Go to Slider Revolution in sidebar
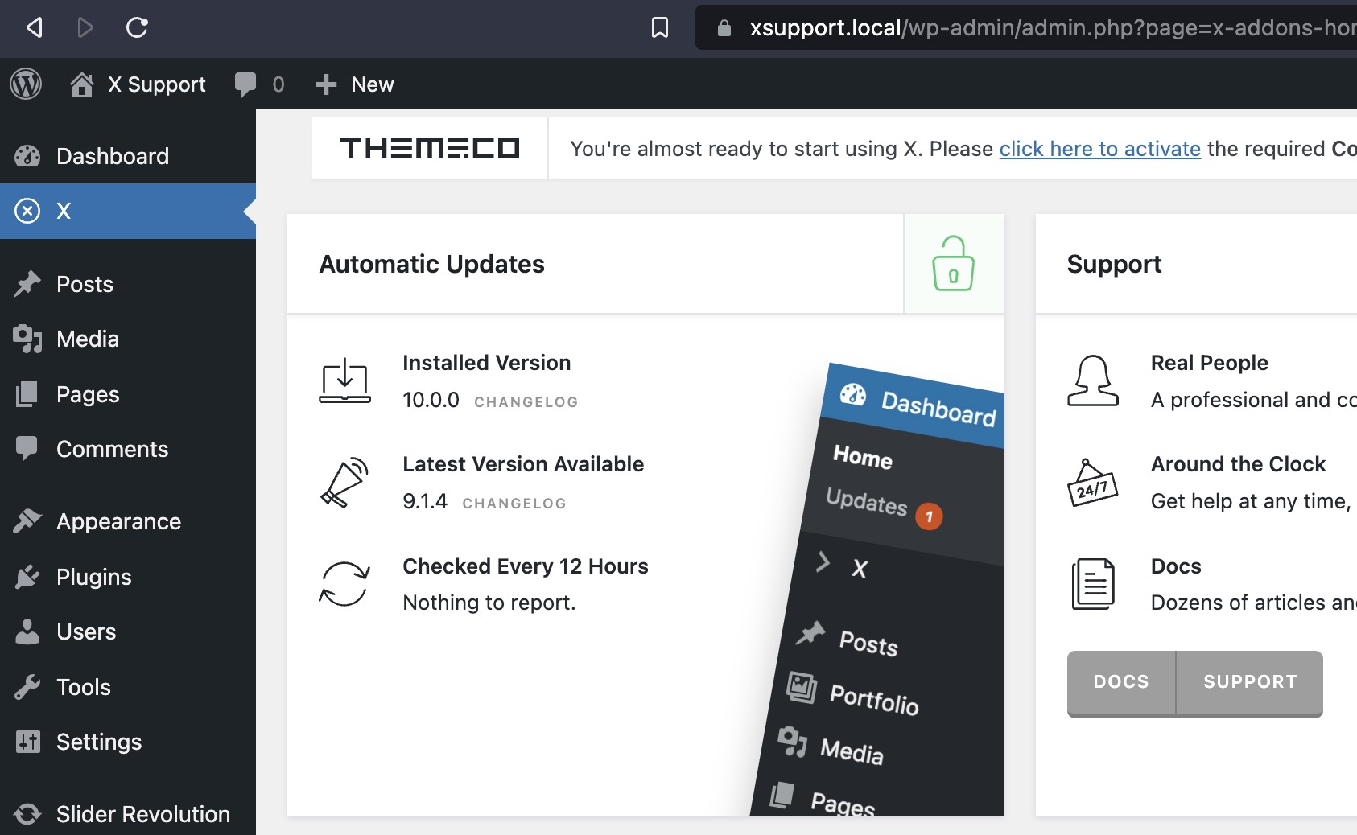The width and height of the screenshot is (1357, 835). [142, 814]
